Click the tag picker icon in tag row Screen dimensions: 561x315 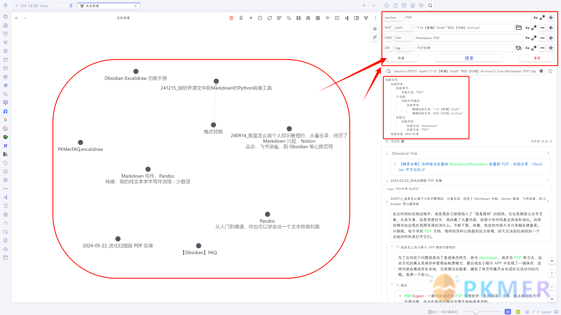coord(519,48)
